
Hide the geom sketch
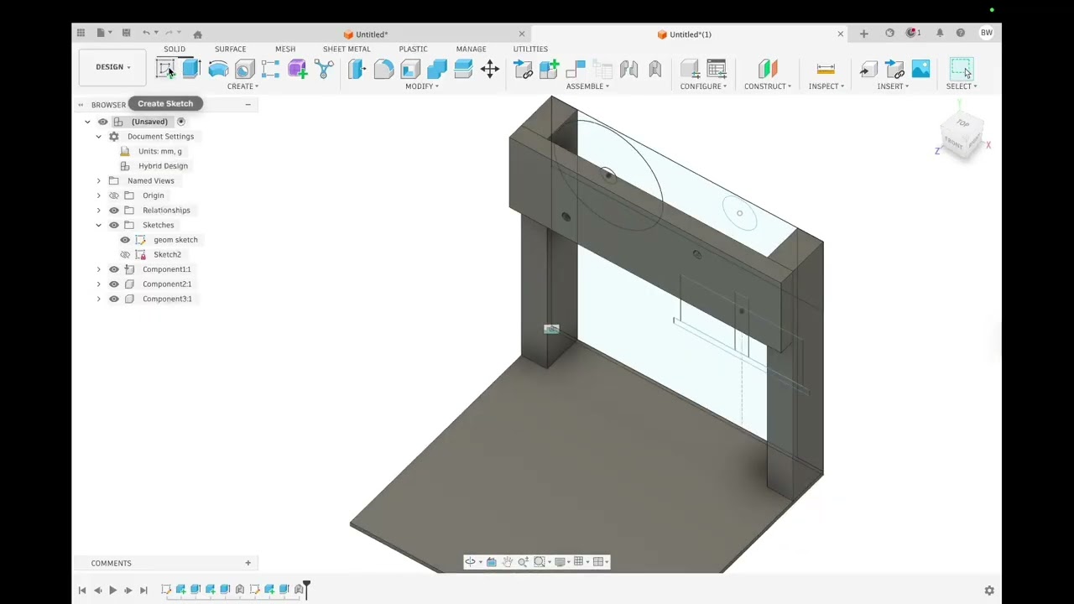125,240
